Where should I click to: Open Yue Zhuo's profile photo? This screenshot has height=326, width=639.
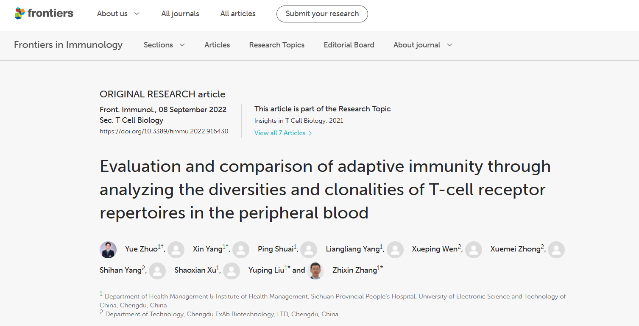108,250
